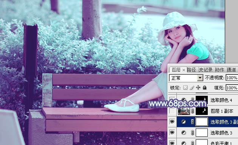Screen dimensions: 238x145
Task: Click the lock position move icon
Action: point(198,88)
